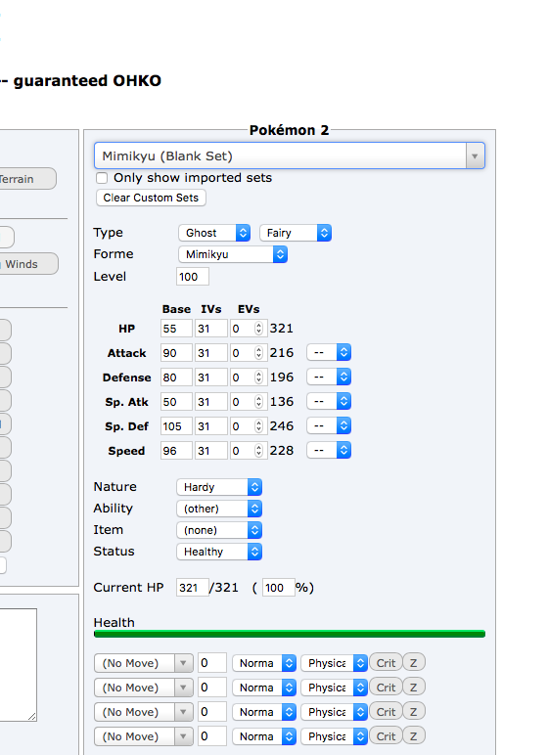The width and height of the screenshot is (548, 755).
Task: Toggle Z on the fourth move
Action: 414,736
